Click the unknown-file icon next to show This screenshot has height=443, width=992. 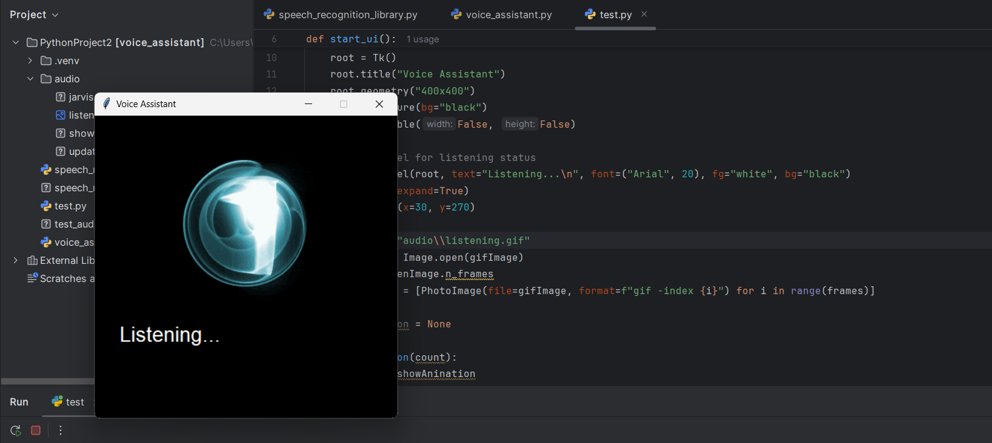61,133
